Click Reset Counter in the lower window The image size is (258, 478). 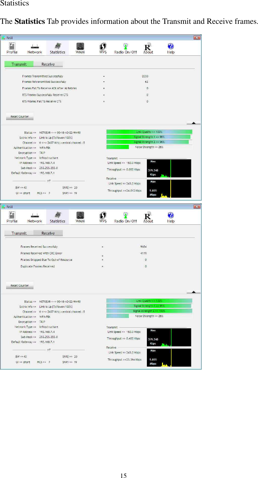tap(19, 285)
